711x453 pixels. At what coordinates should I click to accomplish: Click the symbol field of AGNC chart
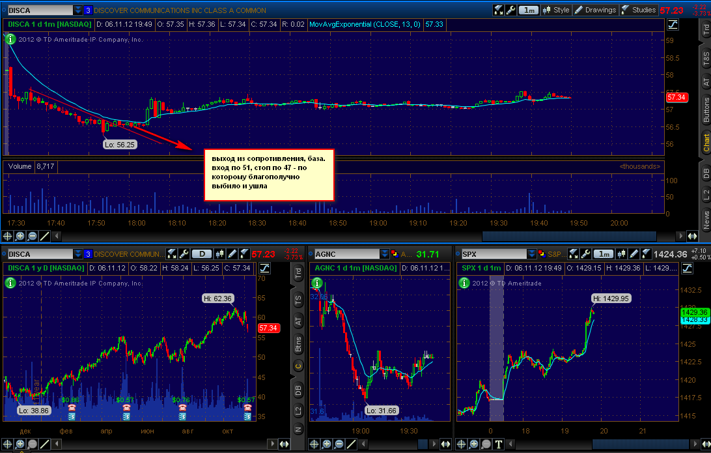point(346,254)
